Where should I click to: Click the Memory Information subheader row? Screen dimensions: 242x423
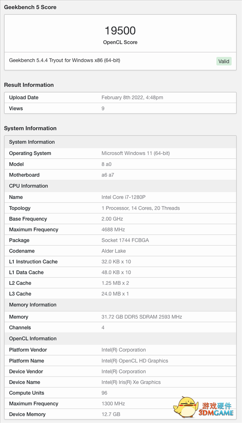click(121, 305)
